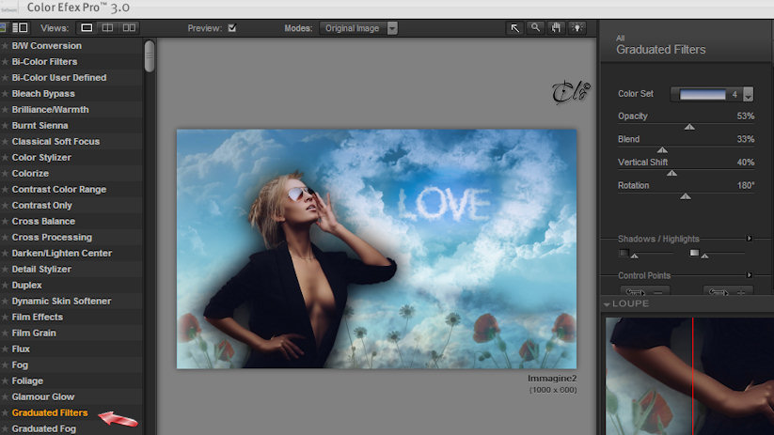Click the add positive control point button
This screenshot has height=435, width=774.
(x=728, y=291)
